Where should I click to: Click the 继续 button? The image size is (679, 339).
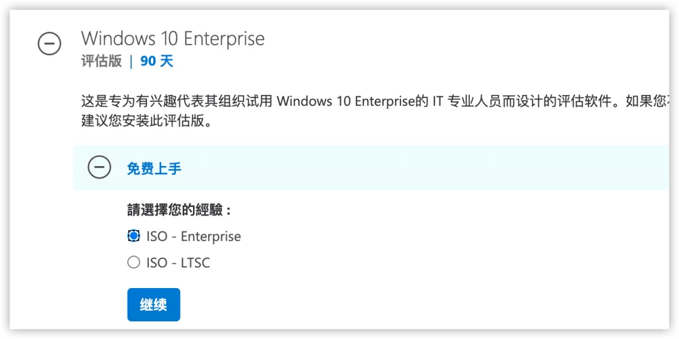click(x=154, y=305)
